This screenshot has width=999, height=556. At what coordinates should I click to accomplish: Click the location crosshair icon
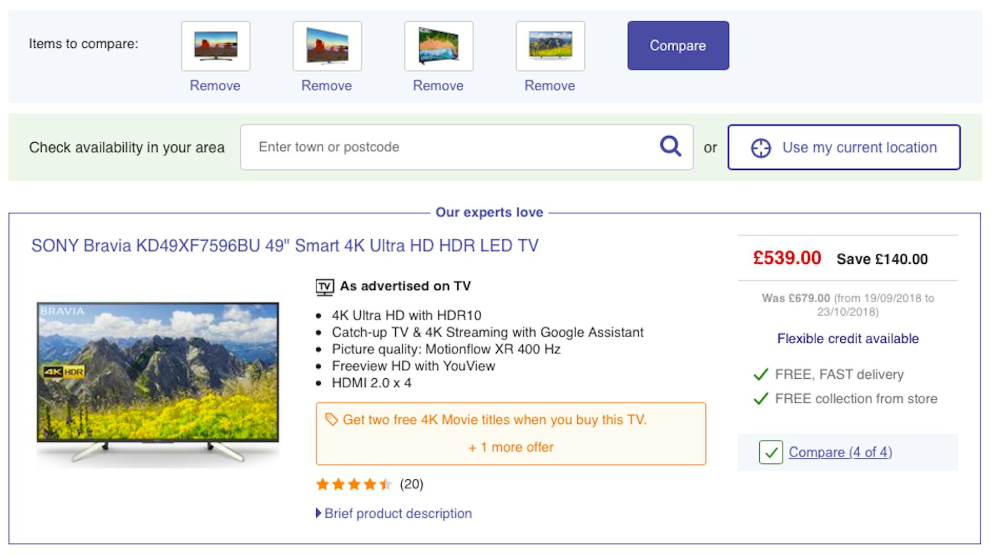click(760, 148)
